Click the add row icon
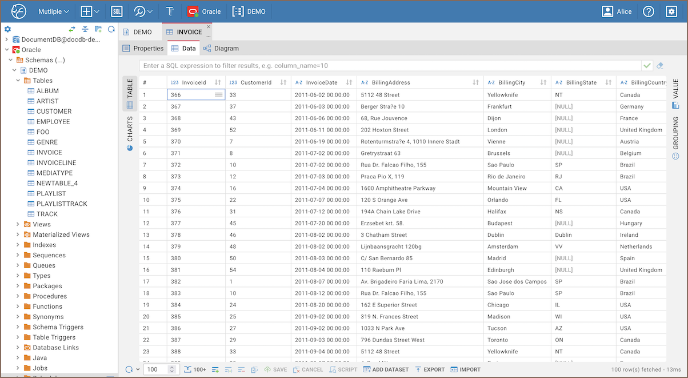The image size is (688, 378). (x=215, y=369)
